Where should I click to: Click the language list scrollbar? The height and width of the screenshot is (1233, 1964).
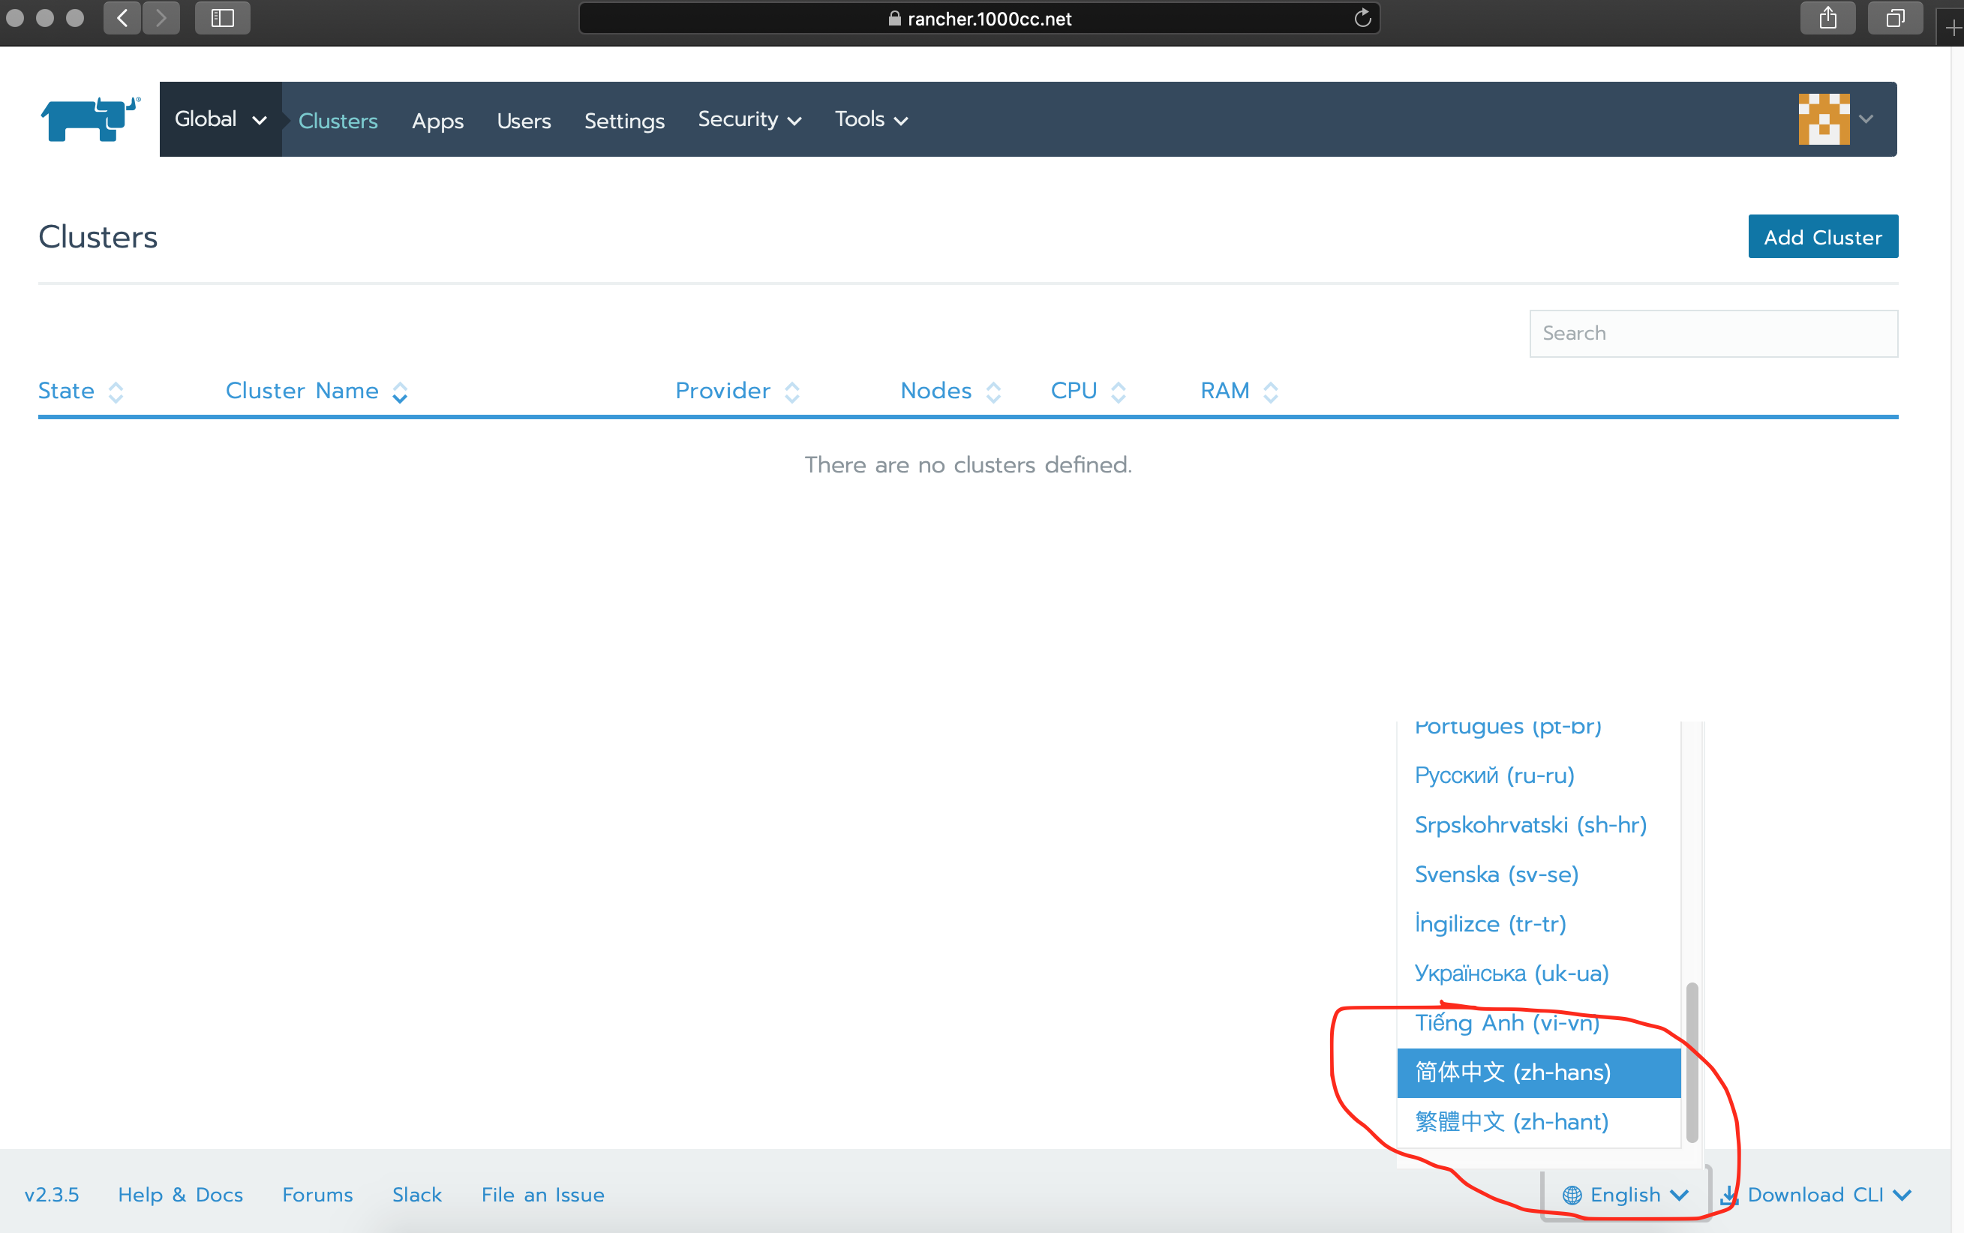click(x=1692, y=1063)
